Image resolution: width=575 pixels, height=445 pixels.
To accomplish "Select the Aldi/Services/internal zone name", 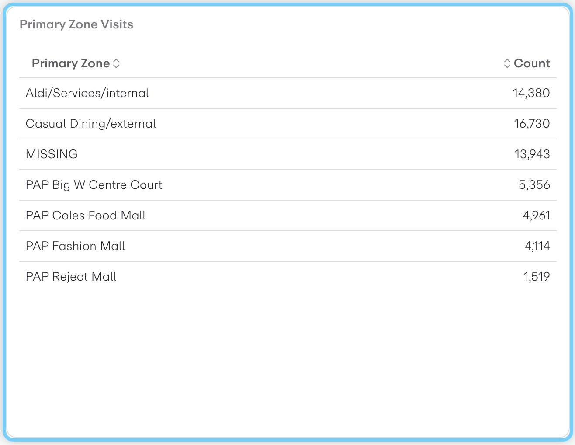I will click(x=87, y=93).
